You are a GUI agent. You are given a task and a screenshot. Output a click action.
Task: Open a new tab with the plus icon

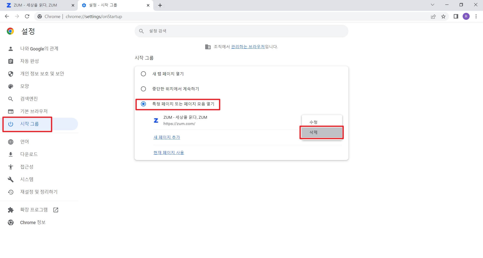click(x=160, y=5)
